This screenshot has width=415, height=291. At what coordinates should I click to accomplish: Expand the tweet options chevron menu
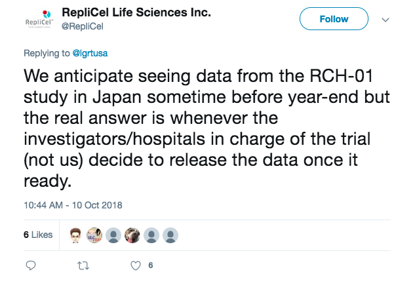[385, 20]
